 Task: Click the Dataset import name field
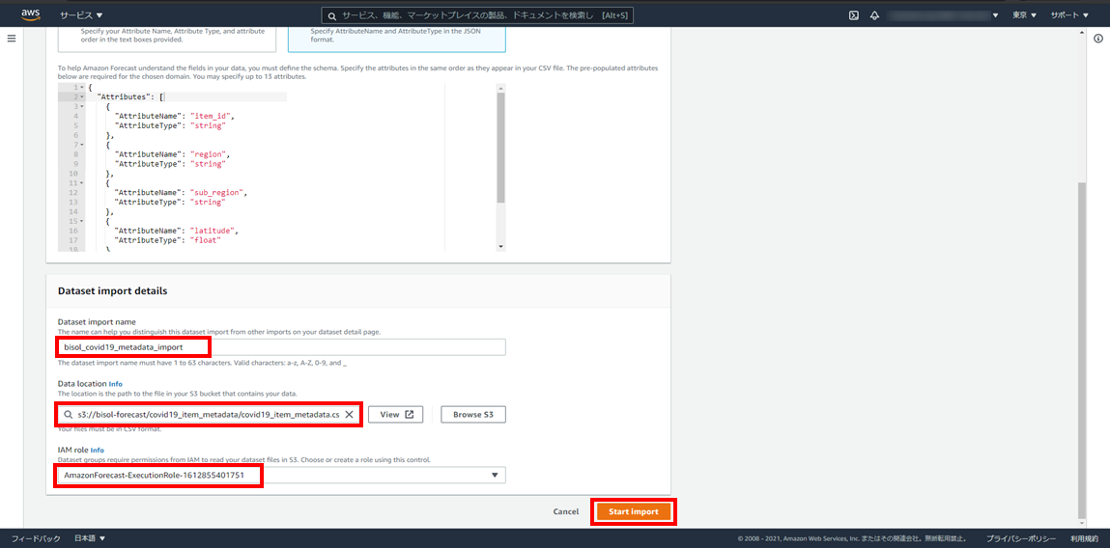coord(280,347)
